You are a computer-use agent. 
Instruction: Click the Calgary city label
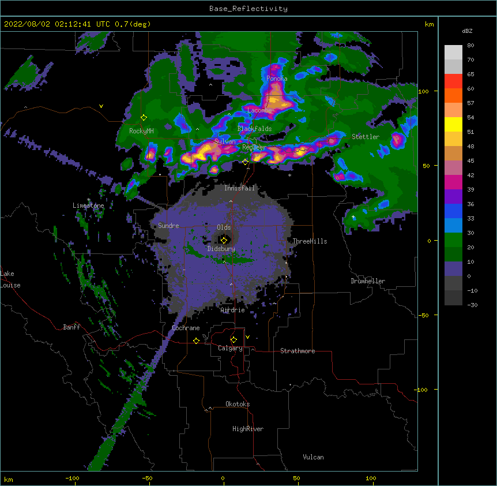click(x=230, y=348)
